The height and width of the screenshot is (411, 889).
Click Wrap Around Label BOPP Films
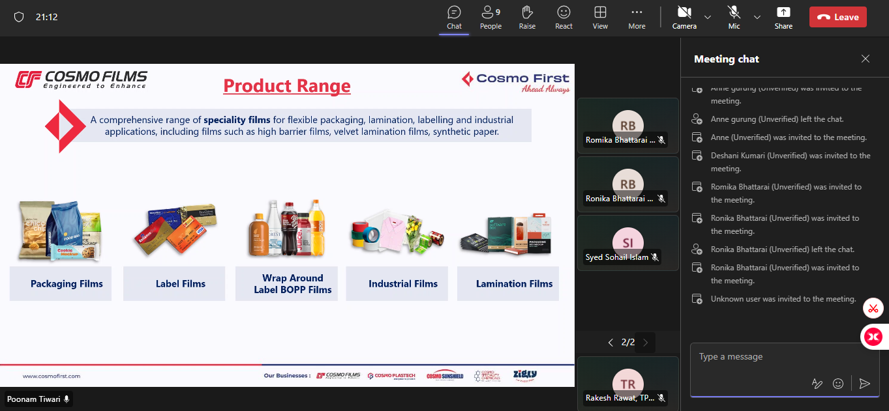pyautogui.click(x=293, y=283)
